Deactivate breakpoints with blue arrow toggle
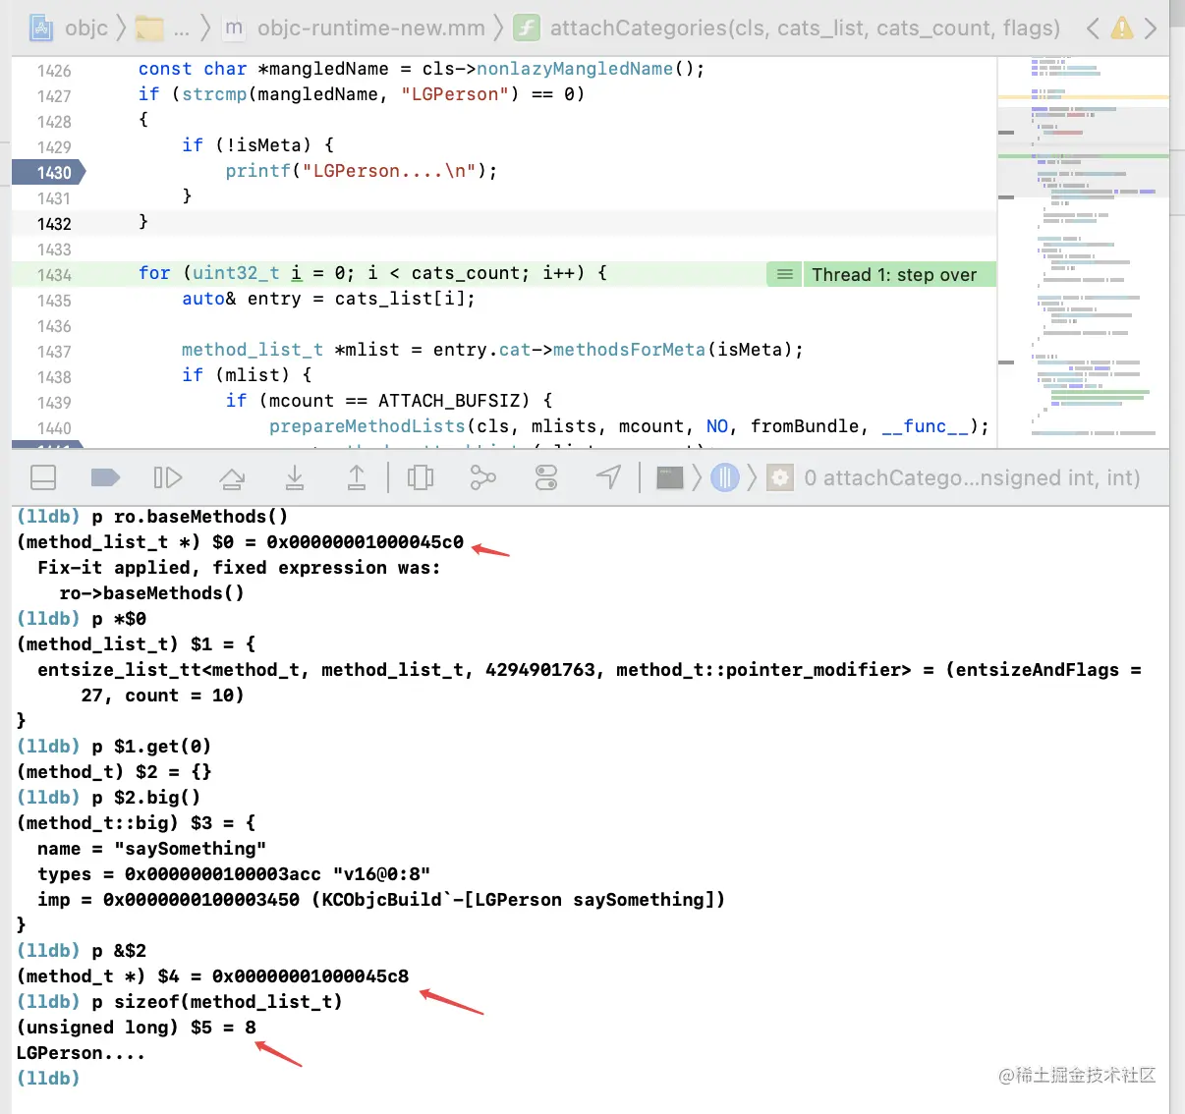Screen dimensions: 1185x1114 (x=105, y=477)
